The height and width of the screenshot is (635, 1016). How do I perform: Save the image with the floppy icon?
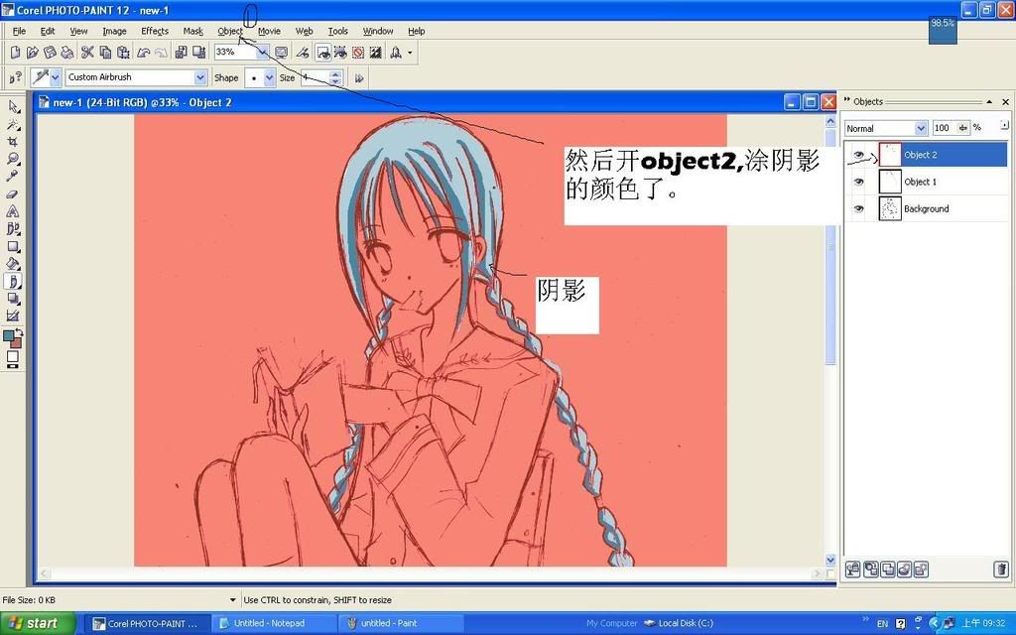[x=50, y=53]
